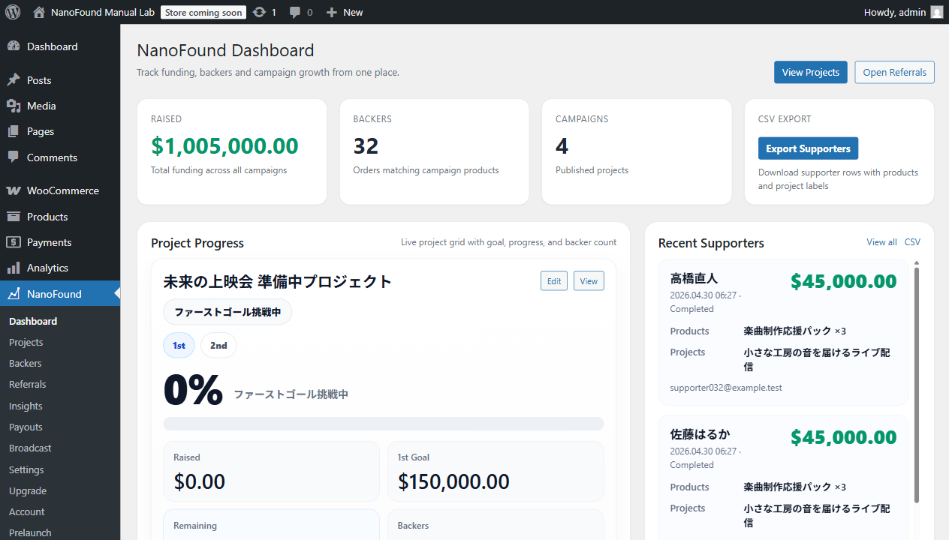Open the Account submenu item
The width and height of the screenshot is (949, 540).
pyautogui.click(x=27, y=511)
